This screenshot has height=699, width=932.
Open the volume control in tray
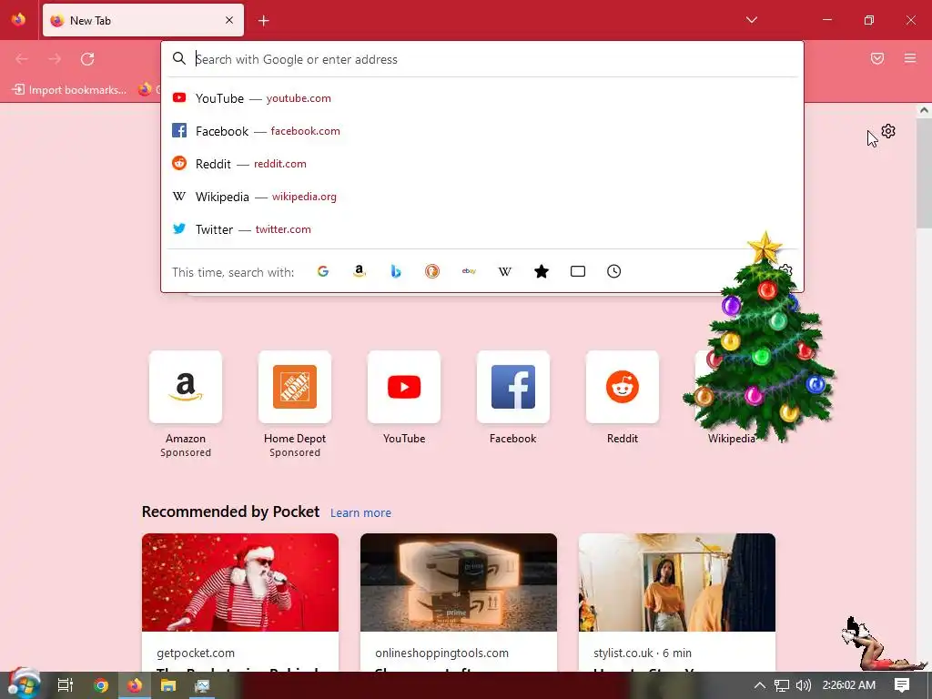(x=803, y=685)
